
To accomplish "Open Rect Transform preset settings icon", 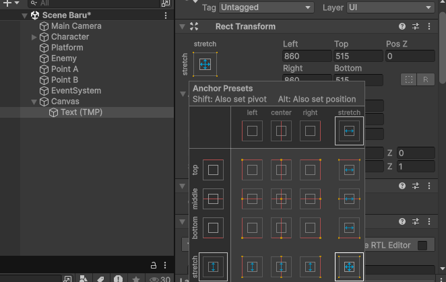I will (416, 26).
